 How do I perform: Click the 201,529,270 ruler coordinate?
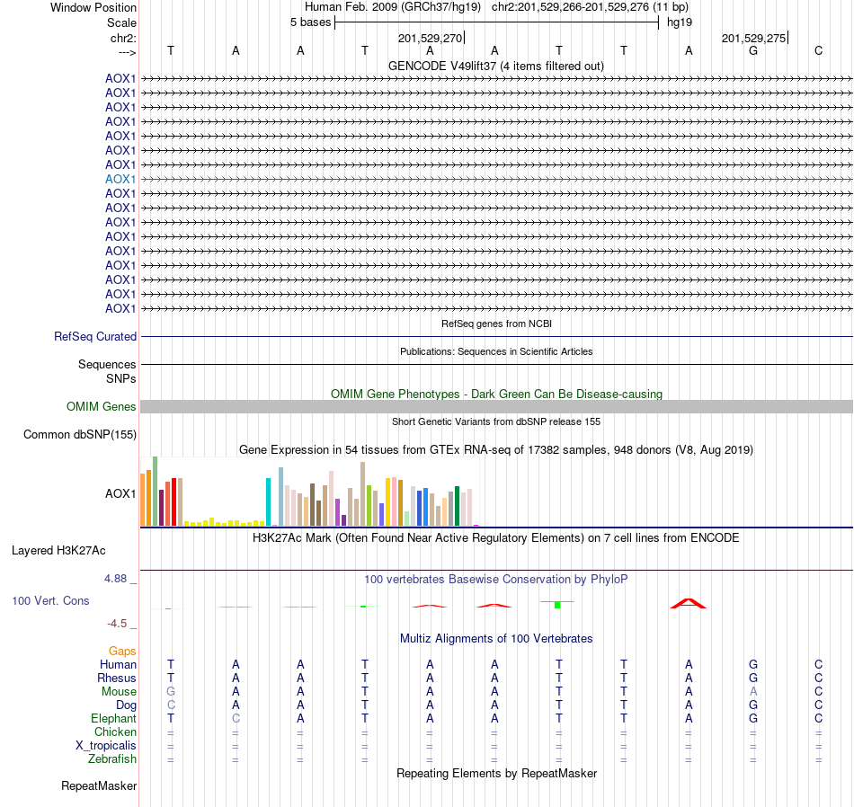[x=430, y=38]
